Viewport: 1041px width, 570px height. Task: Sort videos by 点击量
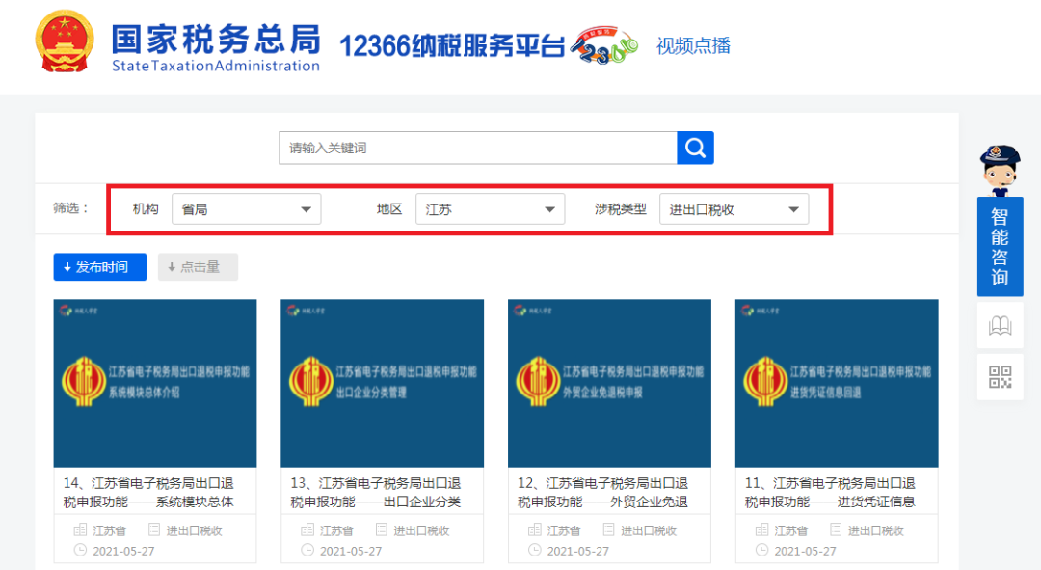pyautogui.click(x=198, y=267)
